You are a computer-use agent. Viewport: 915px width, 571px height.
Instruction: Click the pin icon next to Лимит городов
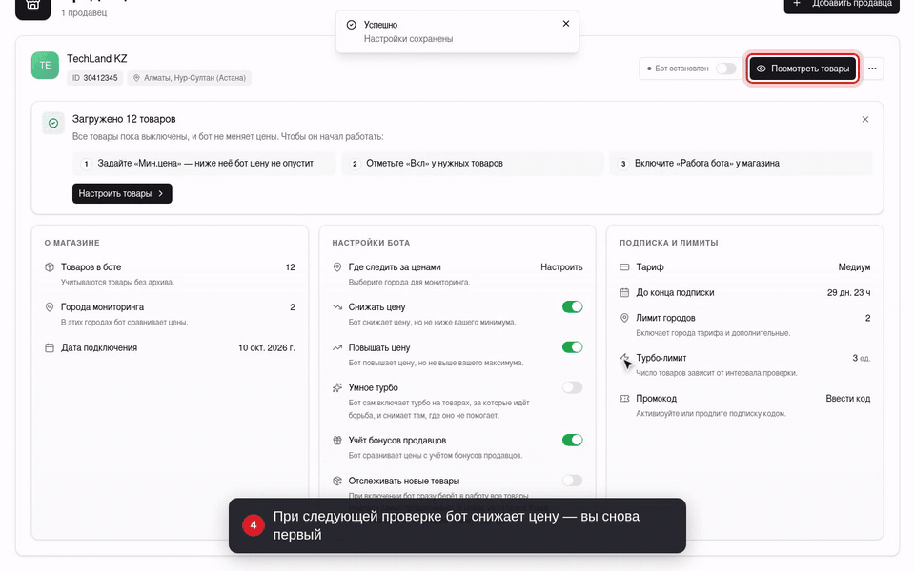624,318
